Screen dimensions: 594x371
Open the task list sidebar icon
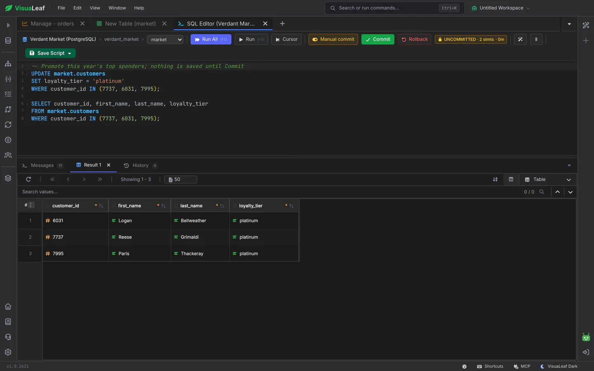point(8,94)
